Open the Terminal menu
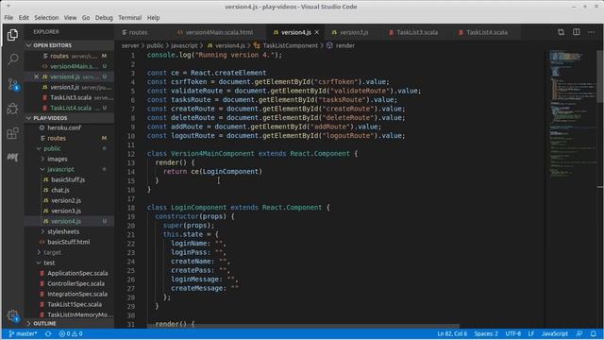The image size is (604, 340). click(x=130, y=18)
